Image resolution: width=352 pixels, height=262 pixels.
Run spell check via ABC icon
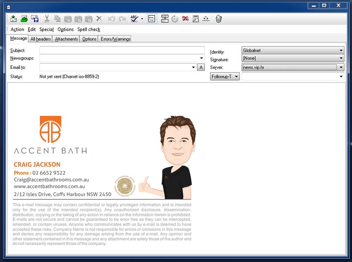134,19
